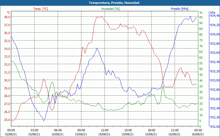The height and width of the screenshot is (137, 220).
Task: Click the °C unit label on temperature axis
Action: pyautogui.click(x=9, y=13)
